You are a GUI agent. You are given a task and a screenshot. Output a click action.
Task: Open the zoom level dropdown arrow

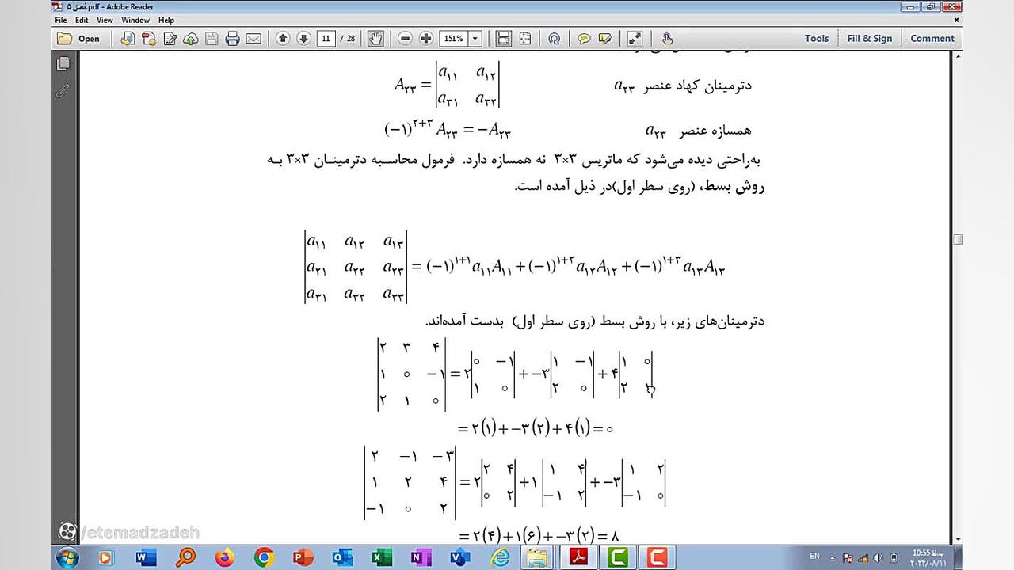click(x=475, y=38)
